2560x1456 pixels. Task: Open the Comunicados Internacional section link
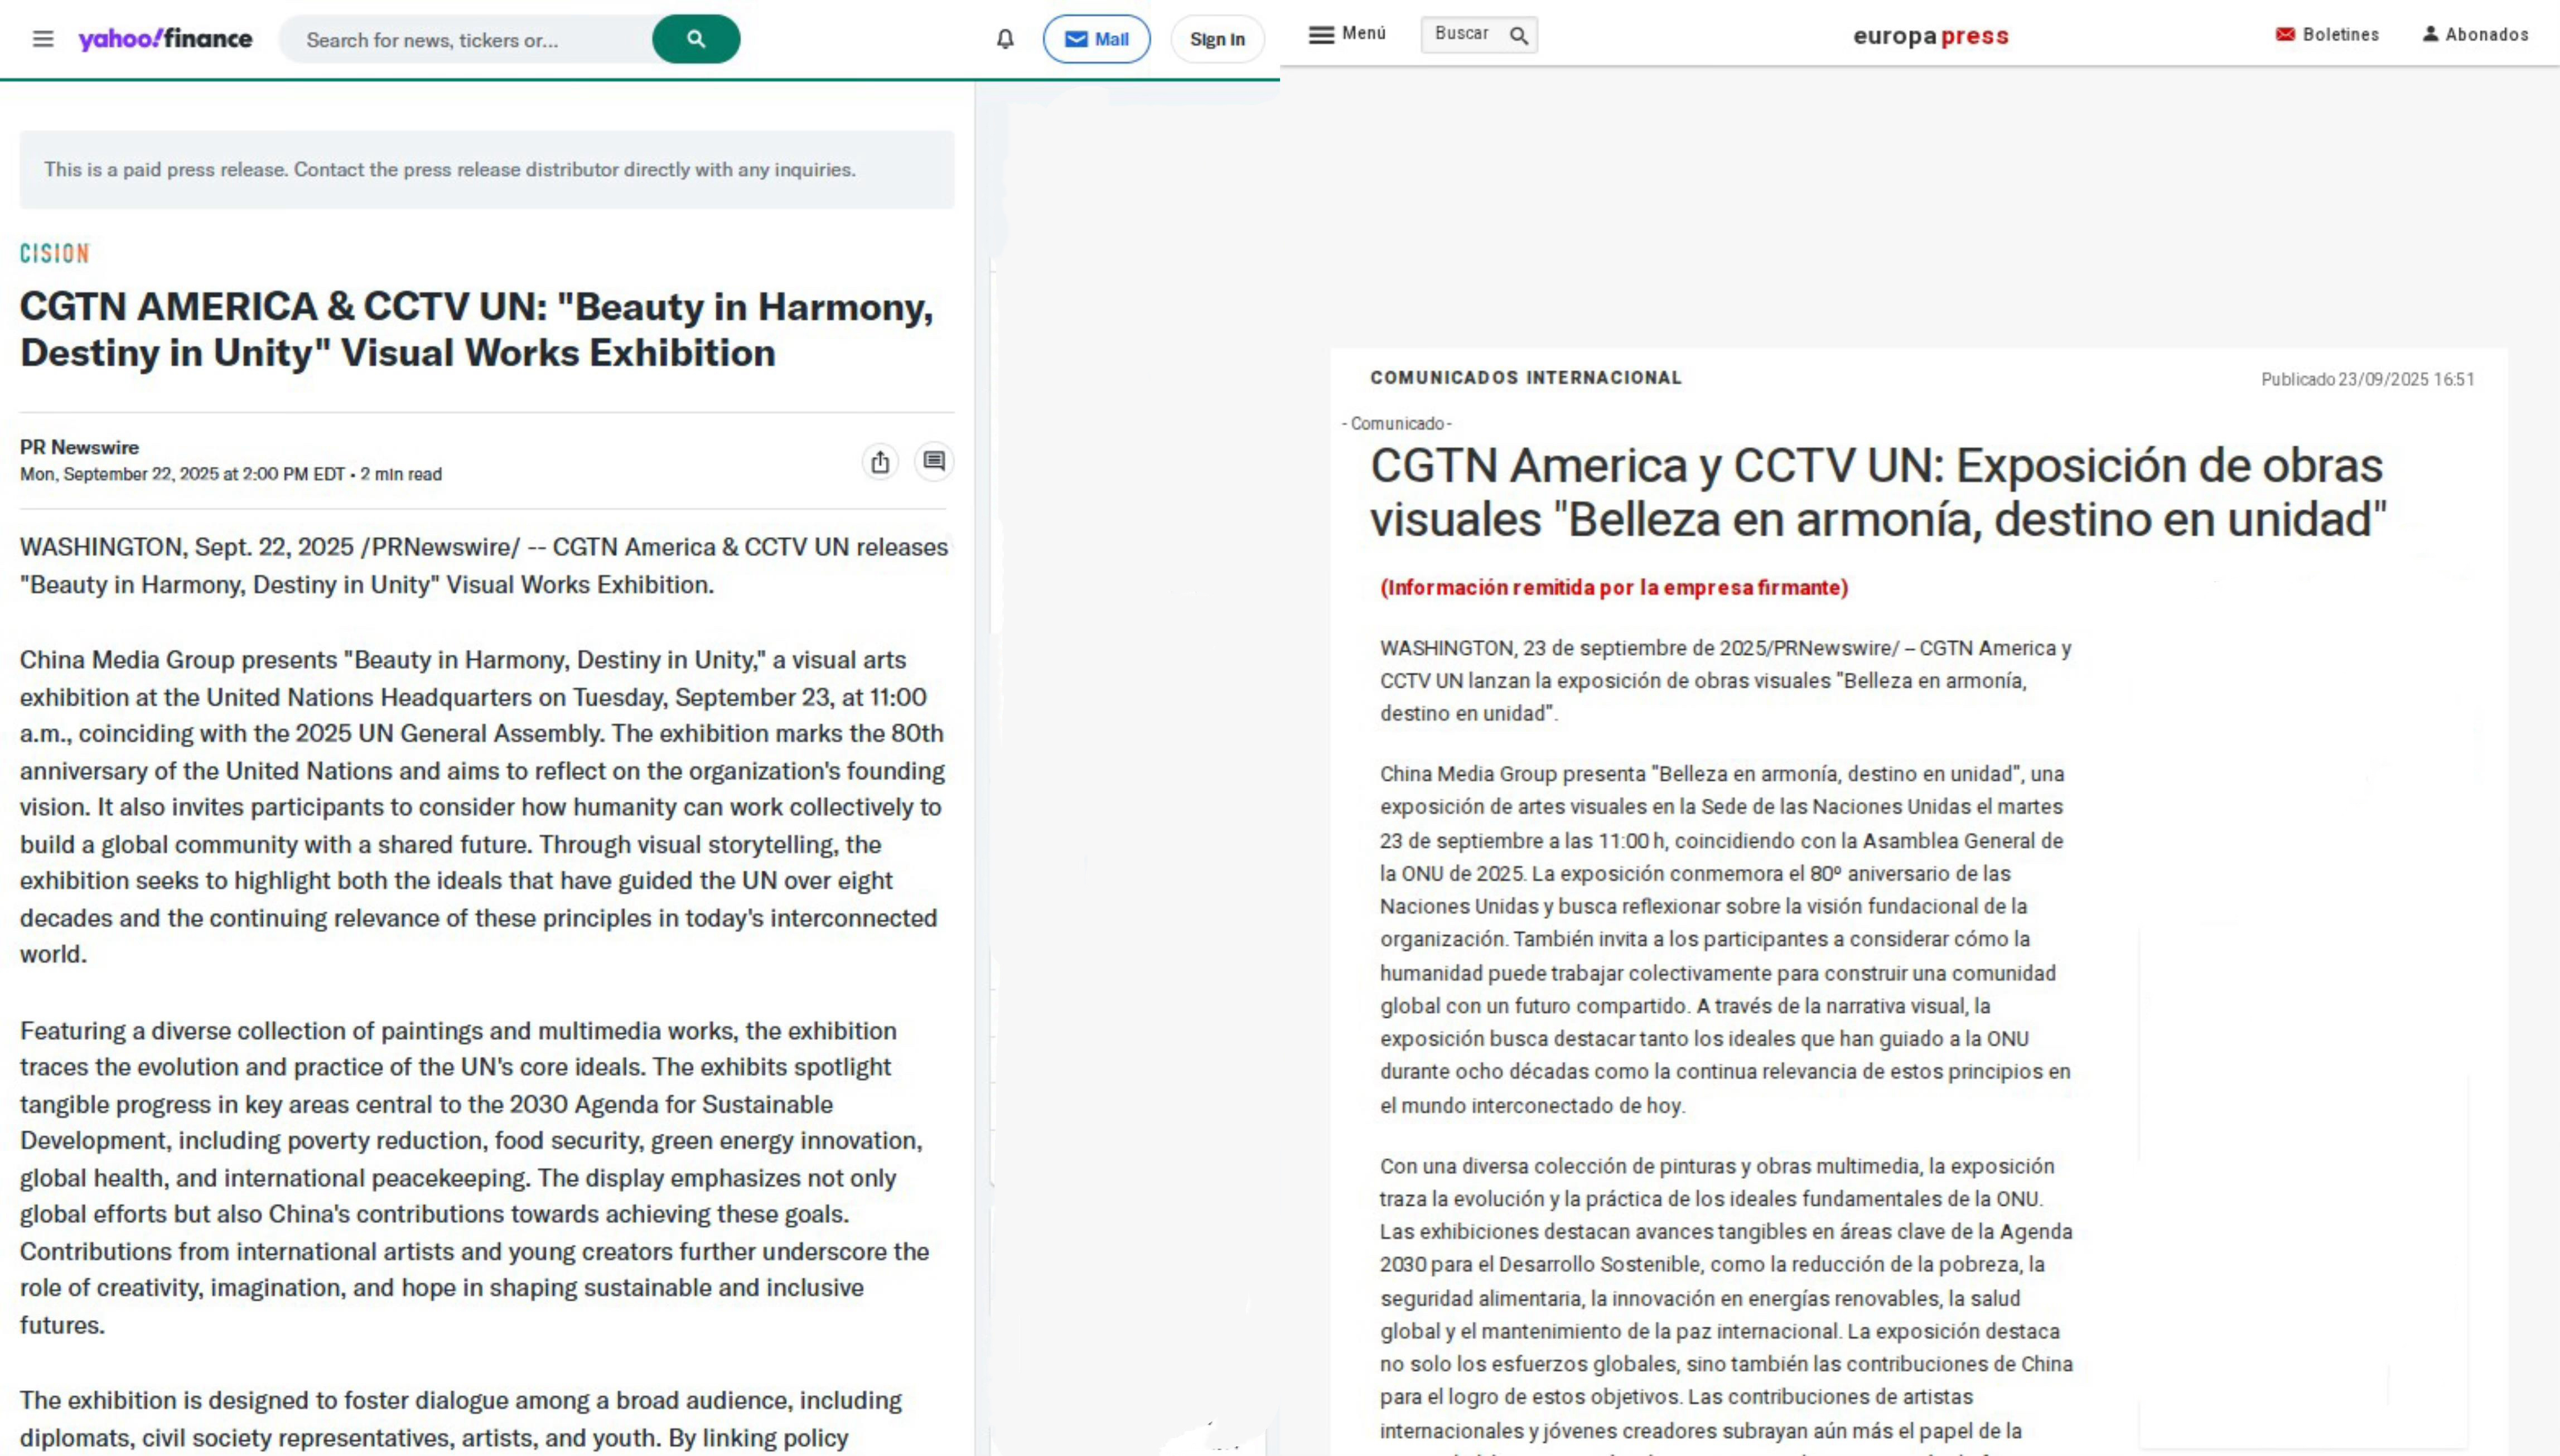pyautogui.click(x=1526, y=378)
